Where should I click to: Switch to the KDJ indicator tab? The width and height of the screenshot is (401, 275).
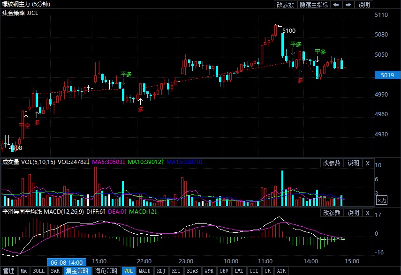(161, 271)
